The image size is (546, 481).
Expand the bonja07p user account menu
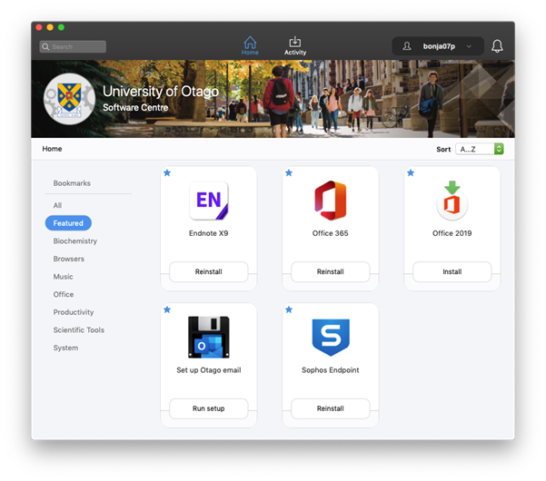pyautogui.click(x=437, y=46)
